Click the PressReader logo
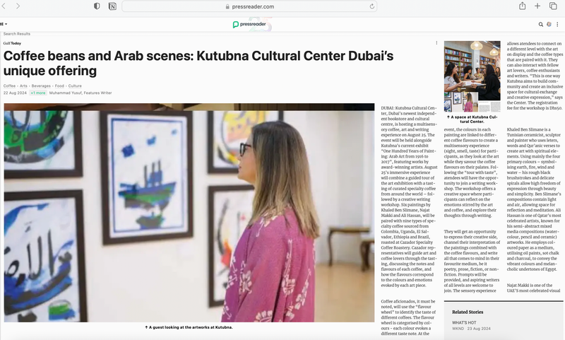Image resolution: width=565 pixels, height=340 pixels. [249, 25]
